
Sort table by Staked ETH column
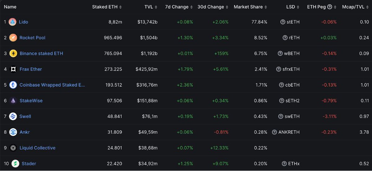coord(107,7)
